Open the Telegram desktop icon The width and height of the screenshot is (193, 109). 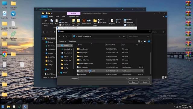point(13,15)
